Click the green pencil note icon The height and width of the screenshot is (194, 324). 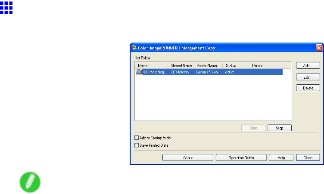tap(30, 182)
